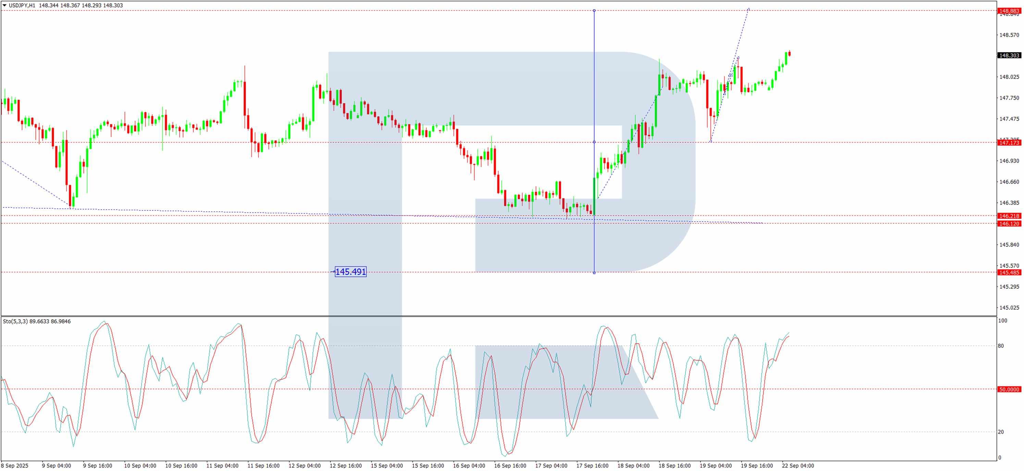This screenshot has height=471, width=1024.
Task: Click the 17 Sep 16:00 time axis label
Action: [592, 466]
